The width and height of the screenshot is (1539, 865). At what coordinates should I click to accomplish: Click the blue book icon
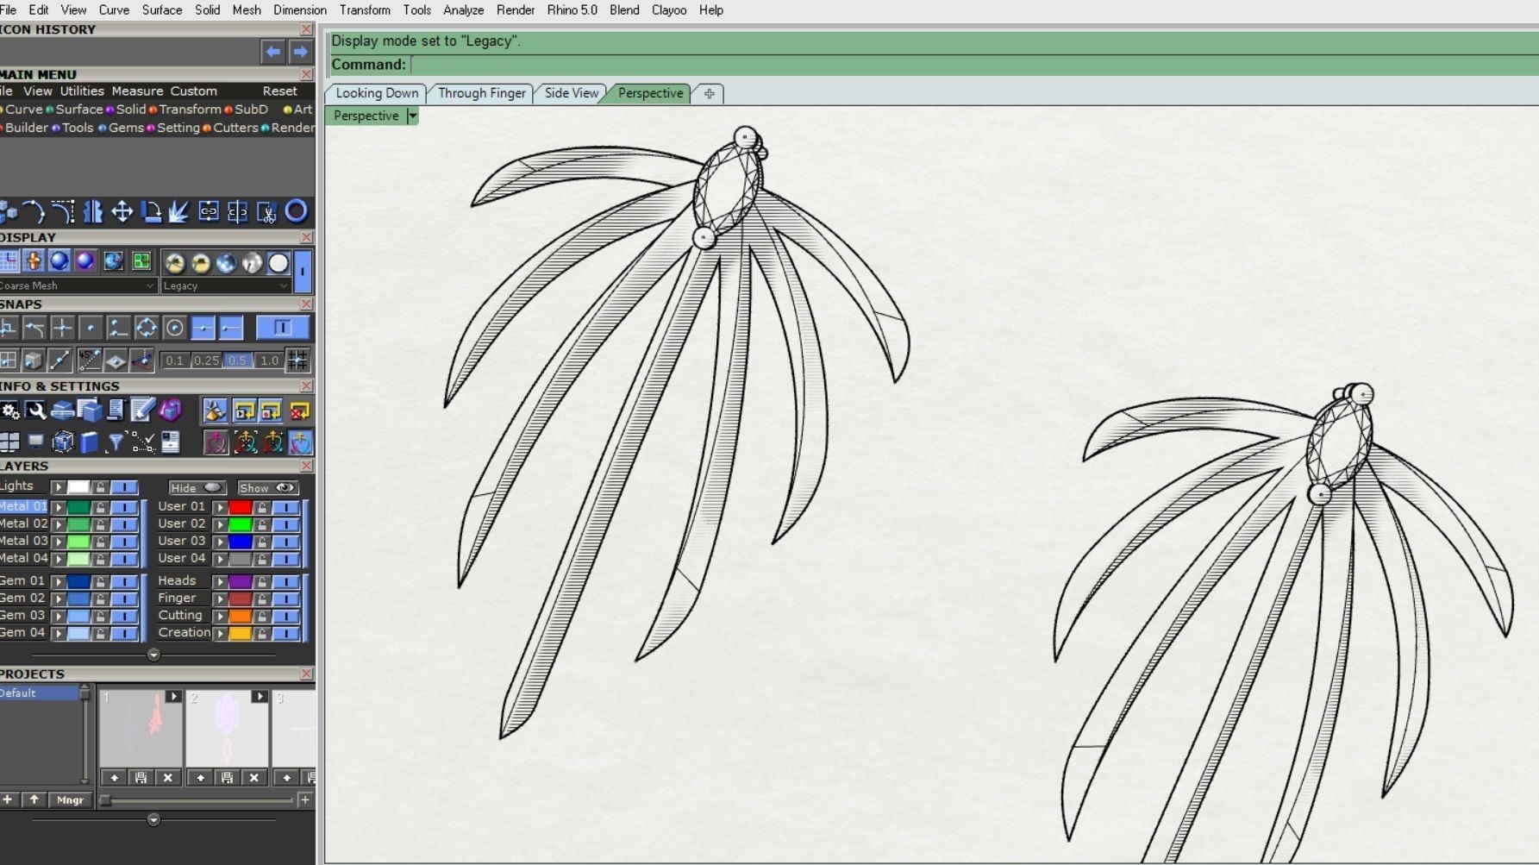[90, 442]
